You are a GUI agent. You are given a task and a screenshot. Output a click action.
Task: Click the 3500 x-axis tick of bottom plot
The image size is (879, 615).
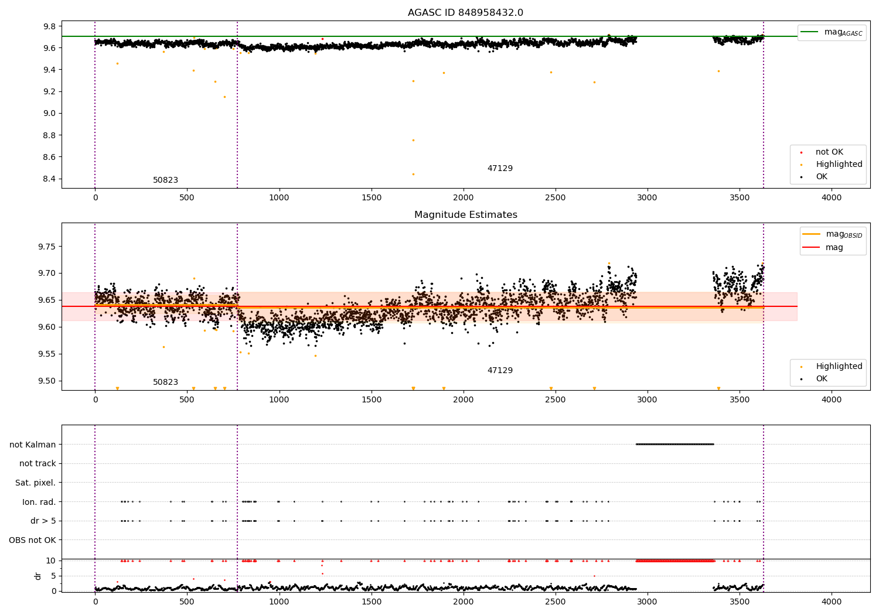coord(740,602)
